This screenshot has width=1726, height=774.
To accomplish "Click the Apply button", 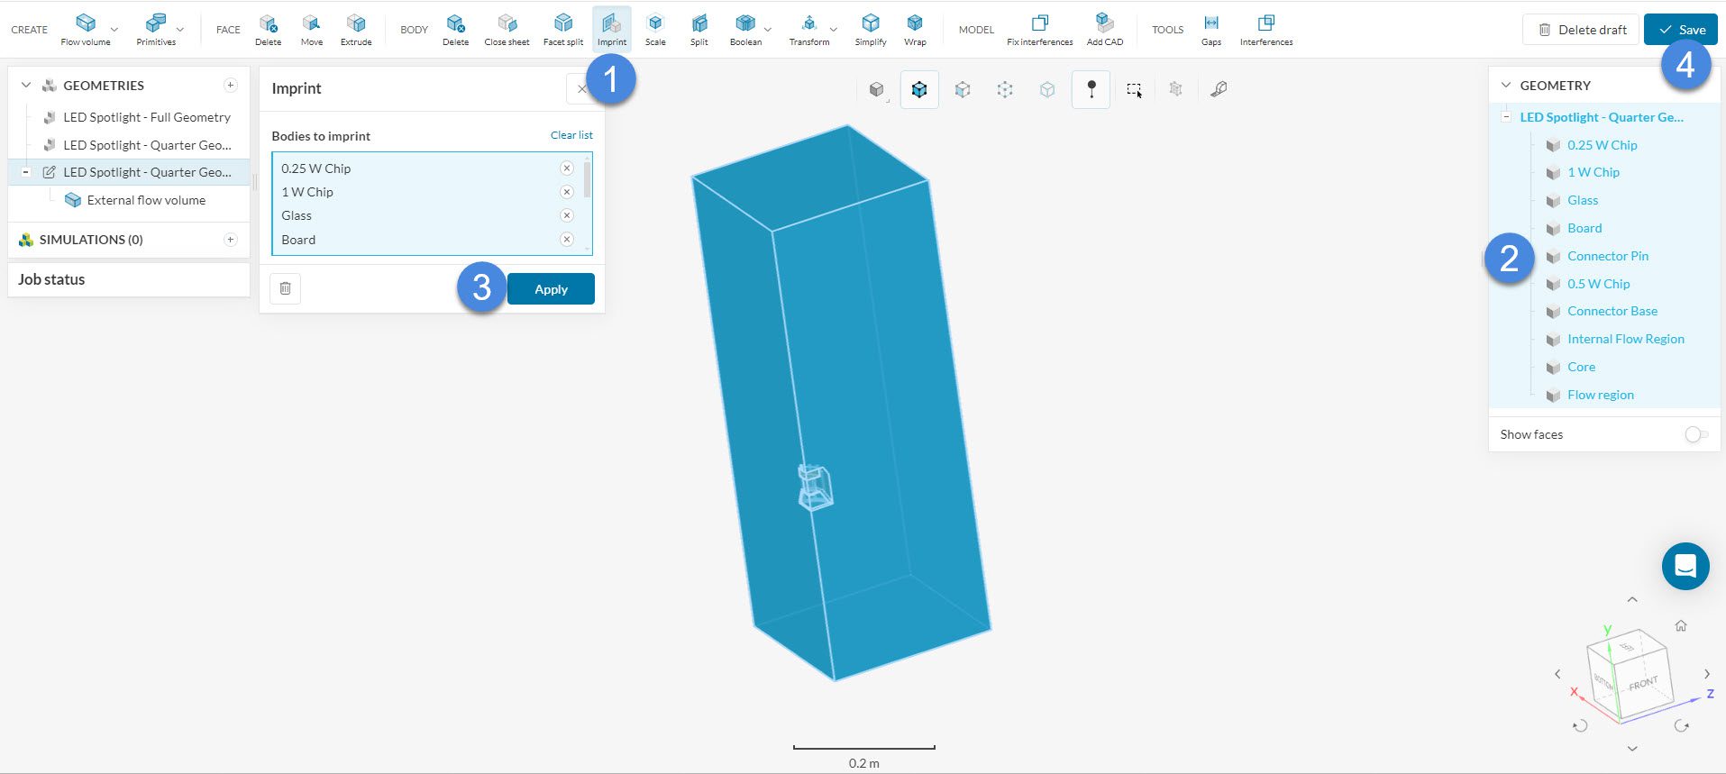I will [x=551, y=289].
